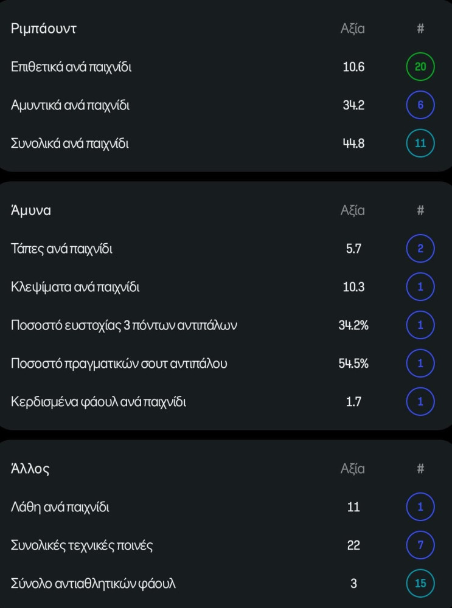This screenshot has height=608, width=452.
Task: Select the Άλλος section header
Action: pyautogui.click(x=30, y=469)
